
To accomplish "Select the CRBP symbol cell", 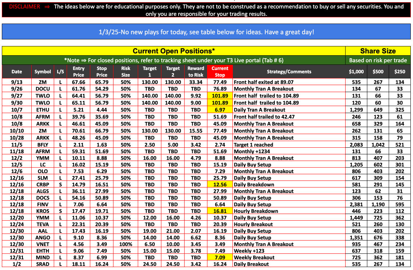I will point(43,185).
